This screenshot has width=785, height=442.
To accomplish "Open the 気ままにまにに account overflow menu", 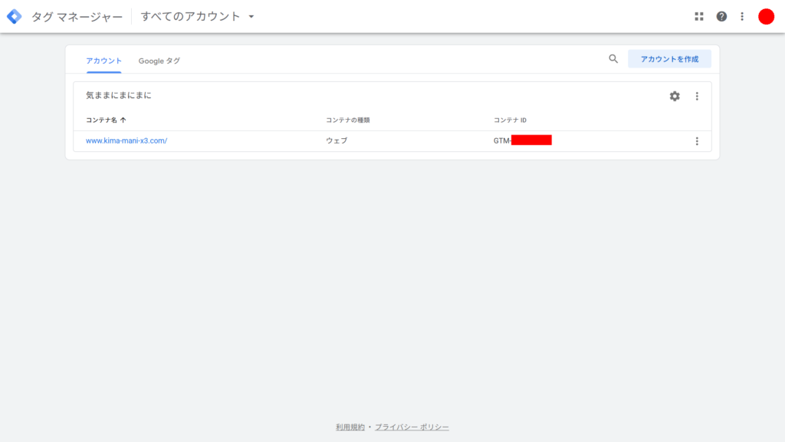I will [697, 96].
